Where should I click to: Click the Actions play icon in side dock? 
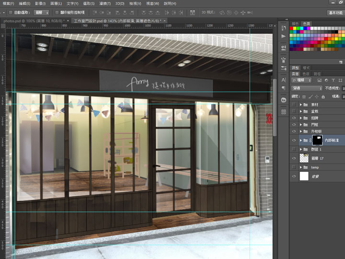click(283, 36)
